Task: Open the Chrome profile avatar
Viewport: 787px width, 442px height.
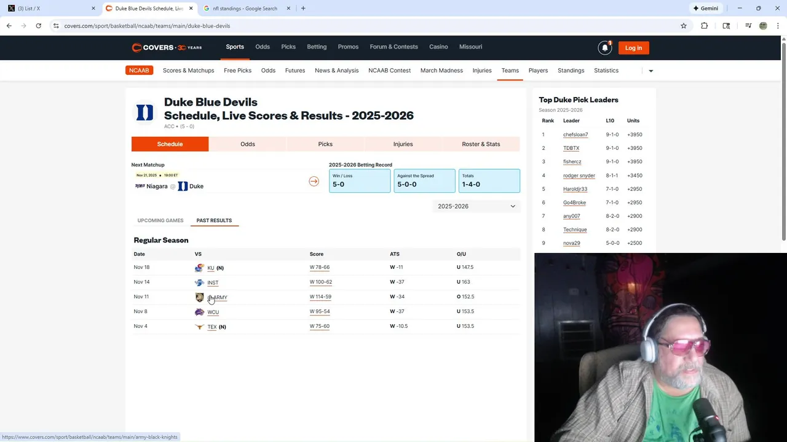Action: click(x=763, y=26)
